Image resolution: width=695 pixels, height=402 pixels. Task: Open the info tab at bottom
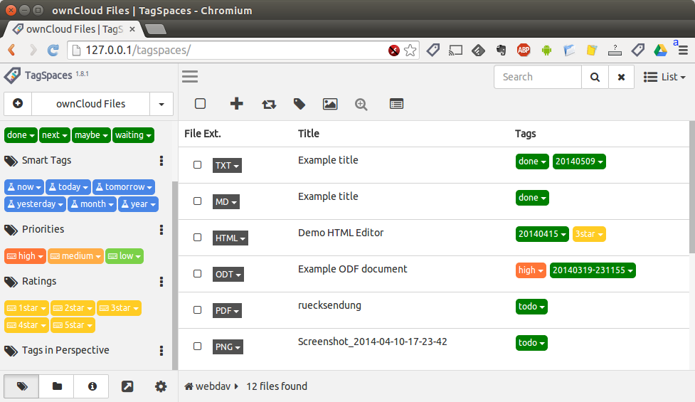click(x=92, y=386)
